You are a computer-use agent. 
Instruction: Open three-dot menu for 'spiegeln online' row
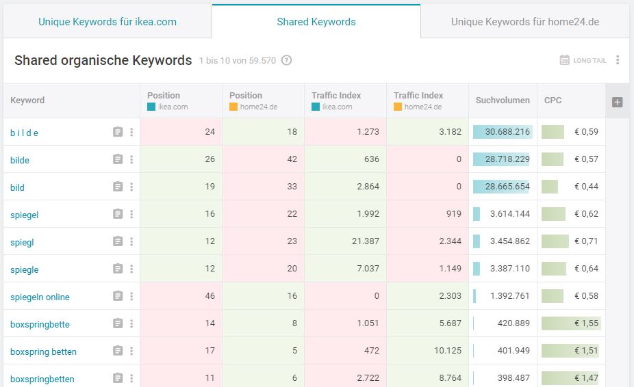(131, 296)
